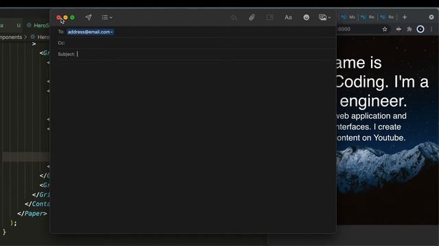Open the HeroS editor tab
Screen dimensions: 439x246
tap(38, 25)
